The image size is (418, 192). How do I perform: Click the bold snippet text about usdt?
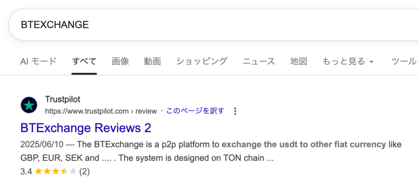point(304,144)
